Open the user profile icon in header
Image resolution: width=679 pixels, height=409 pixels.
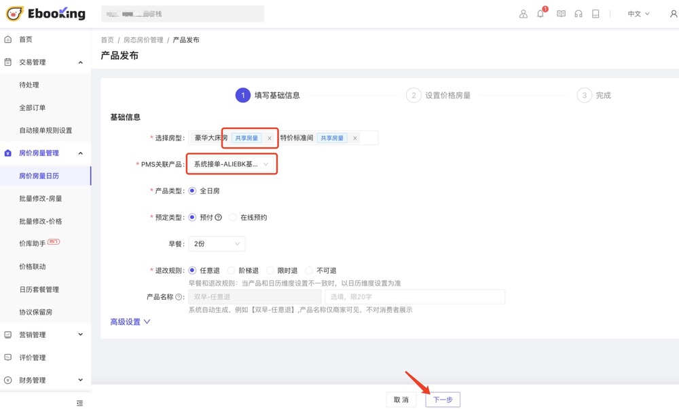(523, 14)
